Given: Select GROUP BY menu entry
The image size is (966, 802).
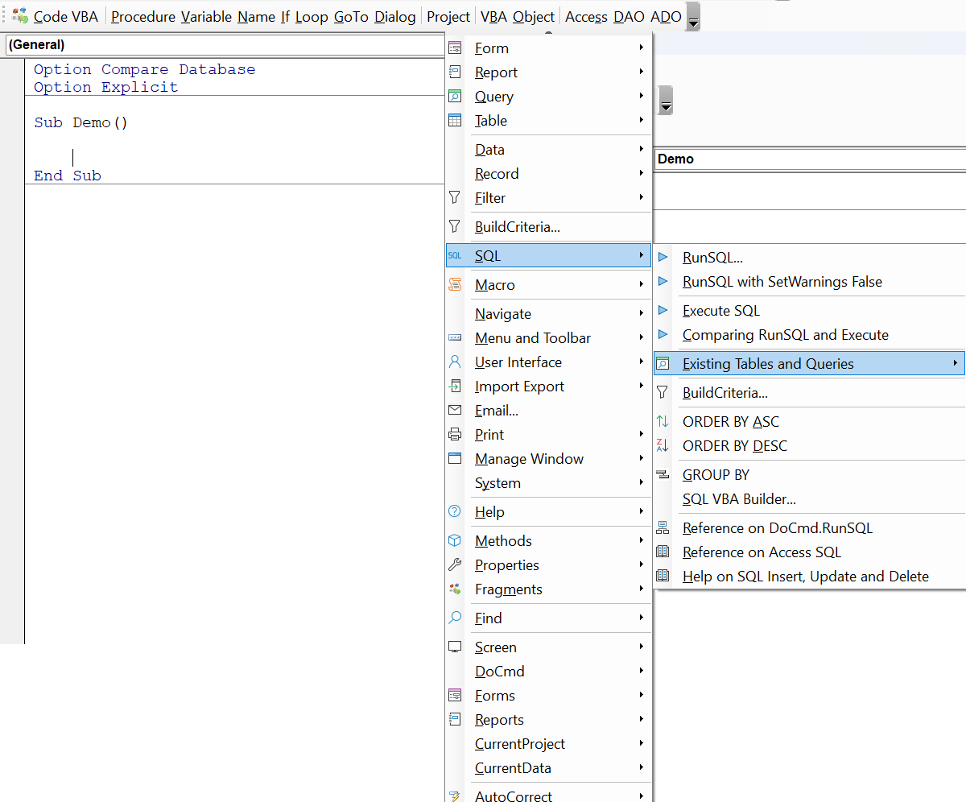Looking at the screenshot, I should pyautogui.click(x=716, y=475).
